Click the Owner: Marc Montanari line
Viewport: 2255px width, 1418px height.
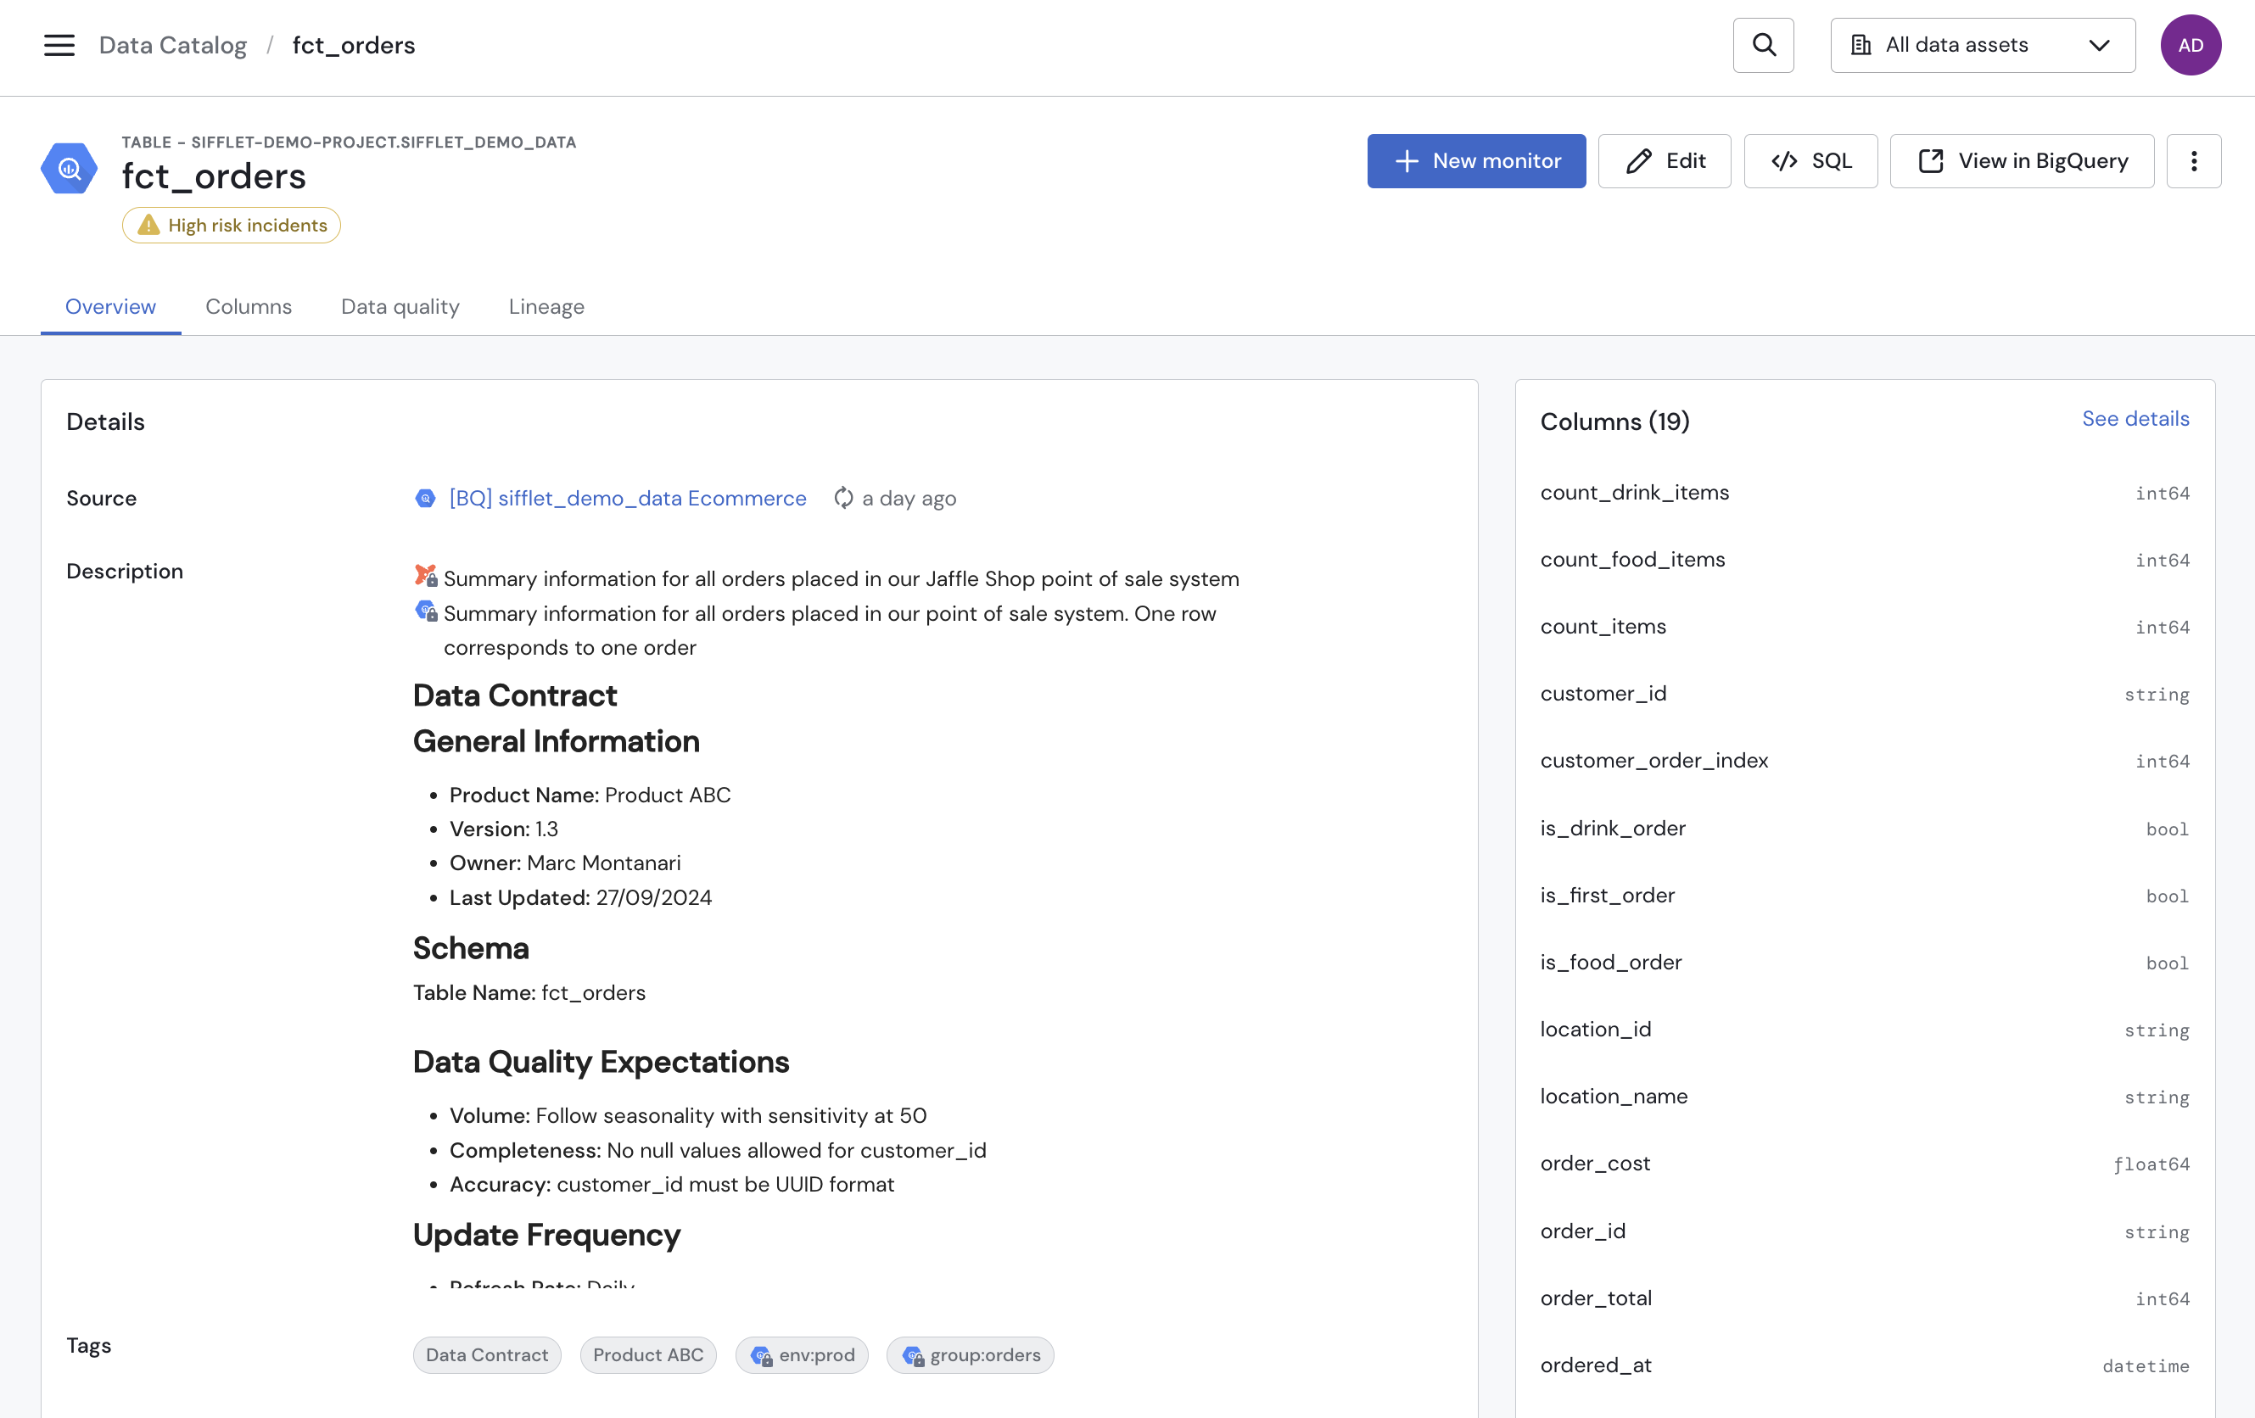tap(565, 863)
